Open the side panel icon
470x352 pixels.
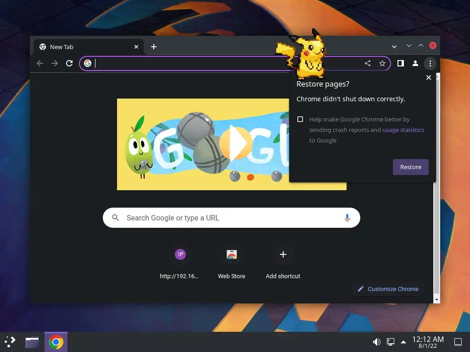[x=400, y=63]
